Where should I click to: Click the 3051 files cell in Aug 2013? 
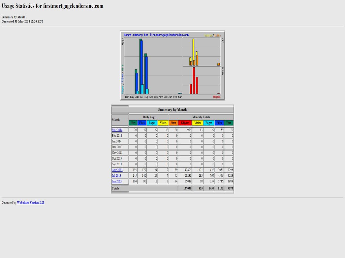point(219,170)
